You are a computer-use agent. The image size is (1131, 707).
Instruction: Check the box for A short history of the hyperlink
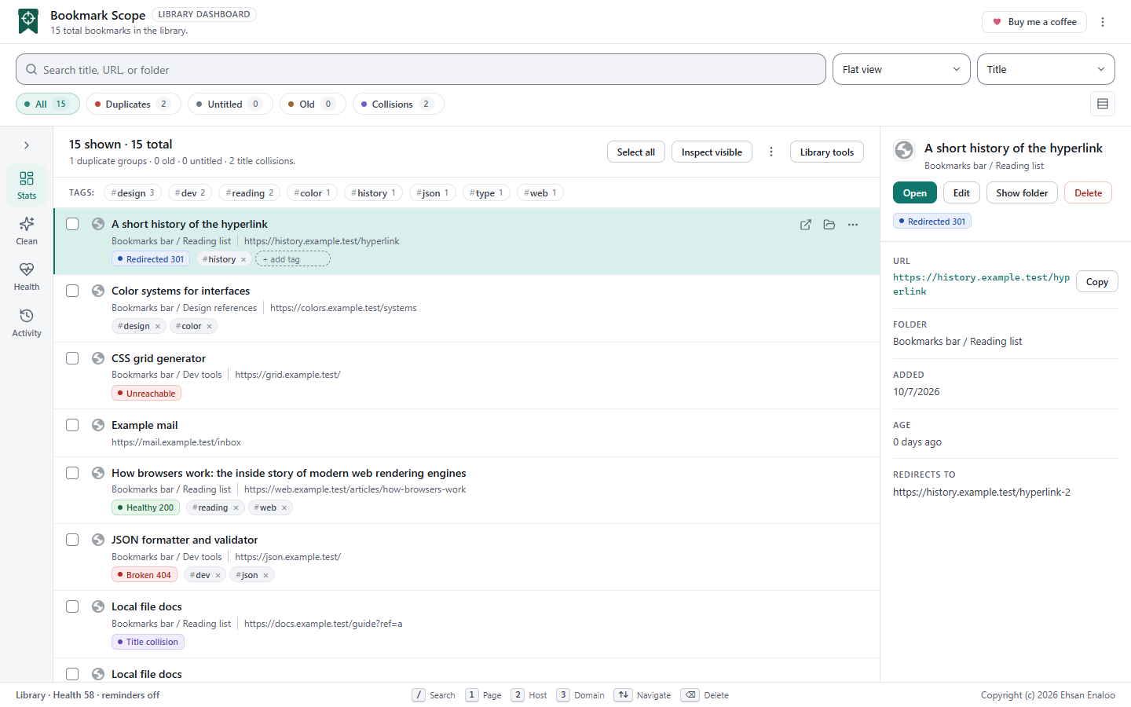(x=72, y=224)
